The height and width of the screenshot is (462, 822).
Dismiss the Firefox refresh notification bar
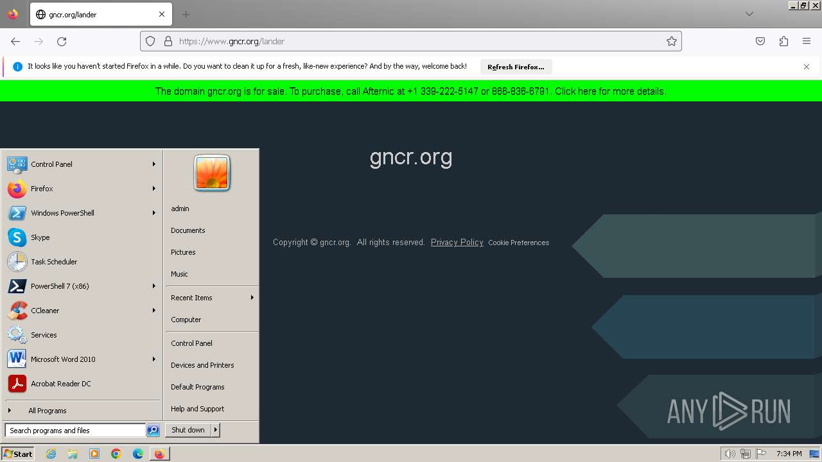pyautogui.click(x=807, y=67)
